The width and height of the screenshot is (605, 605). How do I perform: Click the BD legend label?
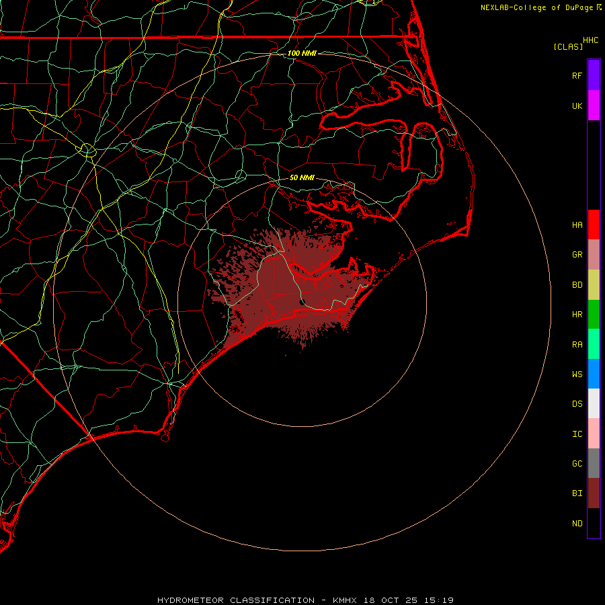tap(577, 285)
